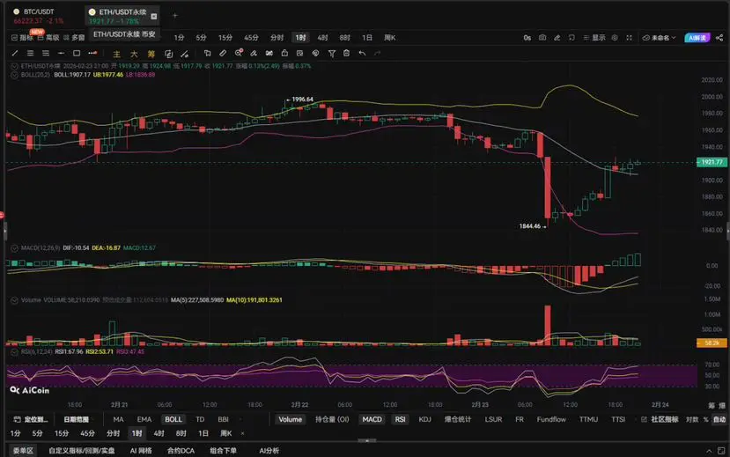Open the 未命名 layout dropdown
The width and height of the screenshot is (730, 457).
tap(659, 38)
